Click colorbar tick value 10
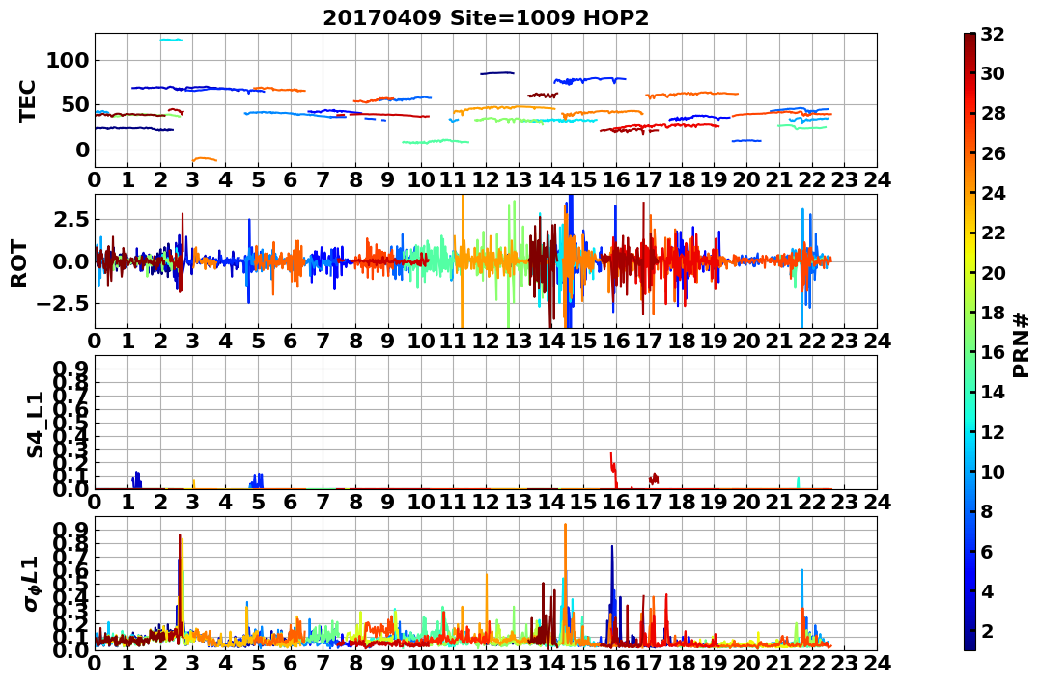1040x684 pixels. (x=993, y=471)
